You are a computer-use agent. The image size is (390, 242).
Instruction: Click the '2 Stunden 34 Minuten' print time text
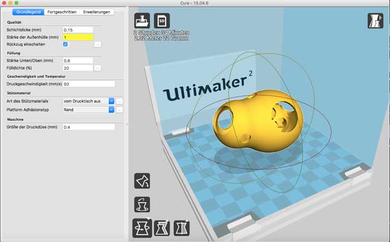click(161, 33)
